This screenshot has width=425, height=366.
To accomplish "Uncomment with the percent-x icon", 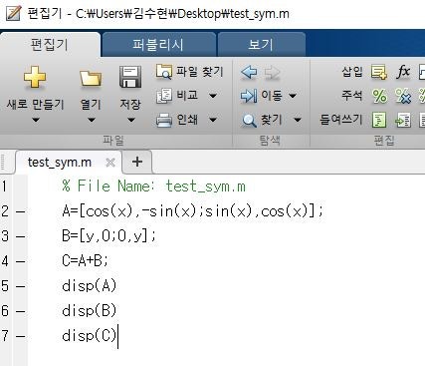I will click(403, 96).
